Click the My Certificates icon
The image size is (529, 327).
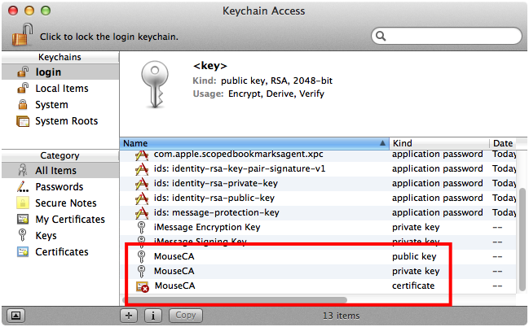[x=23, y=220]
